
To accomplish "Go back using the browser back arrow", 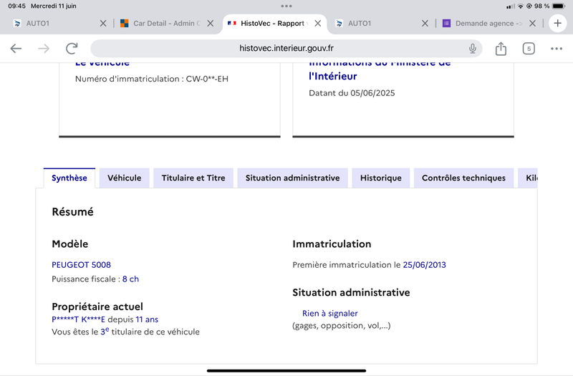I will 16,48.
